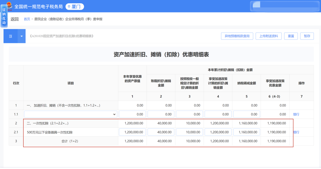Click the 厦门 location selector
This screenshot has height=169, width=321.
pyautogui.click(x=75, y=7)
